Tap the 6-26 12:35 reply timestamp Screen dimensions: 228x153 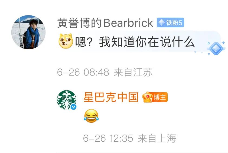tap(108, 138)
